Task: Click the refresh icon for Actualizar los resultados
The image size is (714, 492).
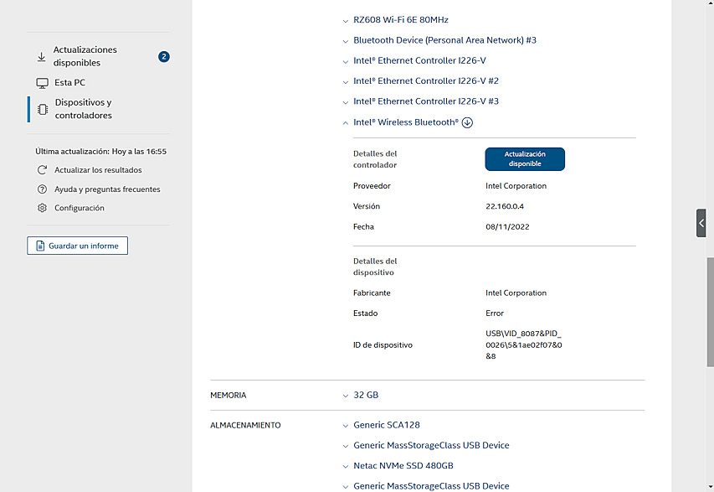Action: click(x=42, y=170)
